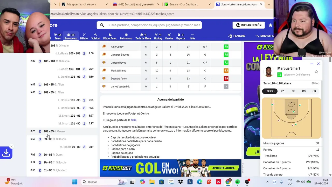Open Marcus Smart player name link

[x=289, y=68]
